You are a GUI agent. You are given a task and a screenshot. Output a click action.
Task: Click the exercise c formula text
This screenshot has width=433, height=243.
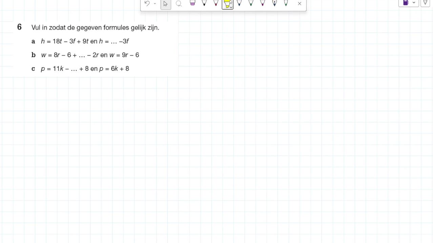[85, 69]
